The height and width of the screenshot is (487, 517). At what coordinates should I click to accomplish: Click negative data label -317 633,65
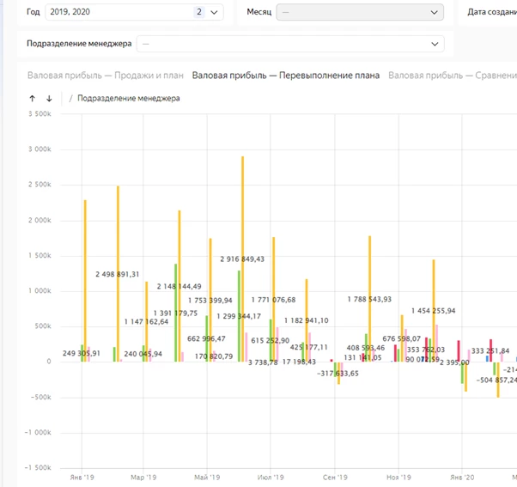[x=338, y=374]
